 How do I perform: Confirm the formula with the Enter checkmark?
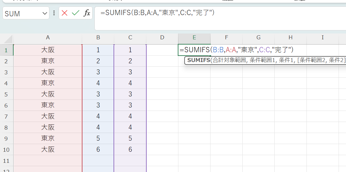[x=75, y=13]
